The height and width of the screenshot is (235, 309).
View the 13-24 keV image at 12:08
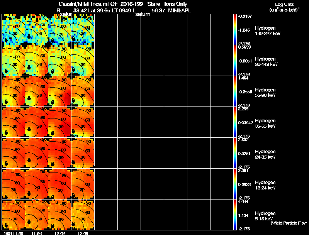83,184
